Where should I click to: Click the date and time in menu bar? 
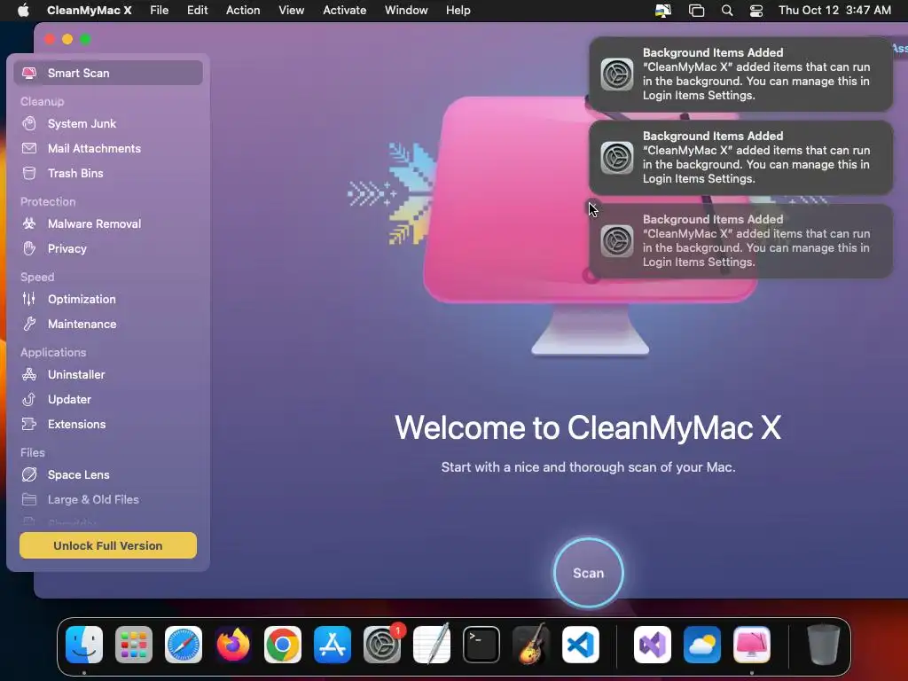(x=834, y=11)
